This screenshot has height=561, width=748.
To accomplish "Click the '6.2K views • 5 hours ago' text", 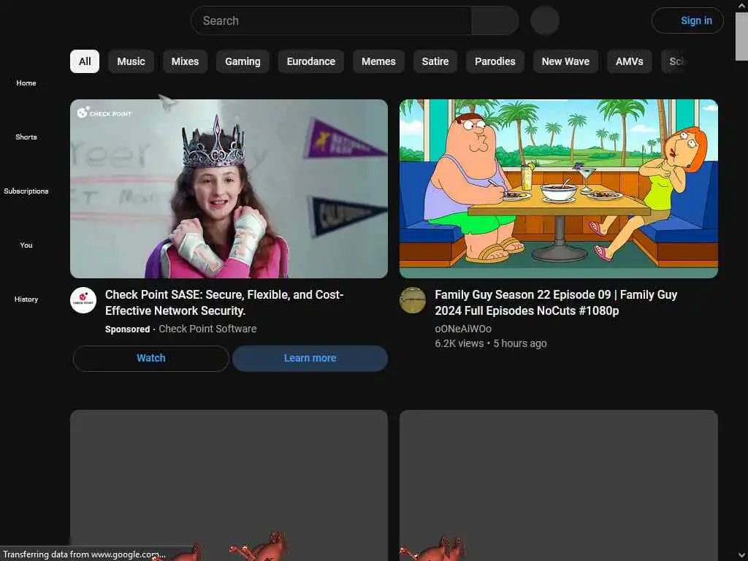I will 490,343.
